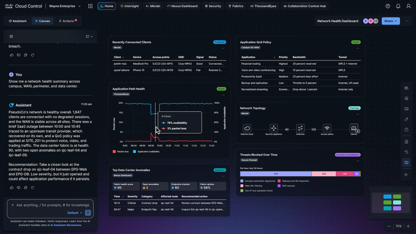Open the Meraki tab
The height and width of the screenshot is (234, 416).
[x=153, y=6]
